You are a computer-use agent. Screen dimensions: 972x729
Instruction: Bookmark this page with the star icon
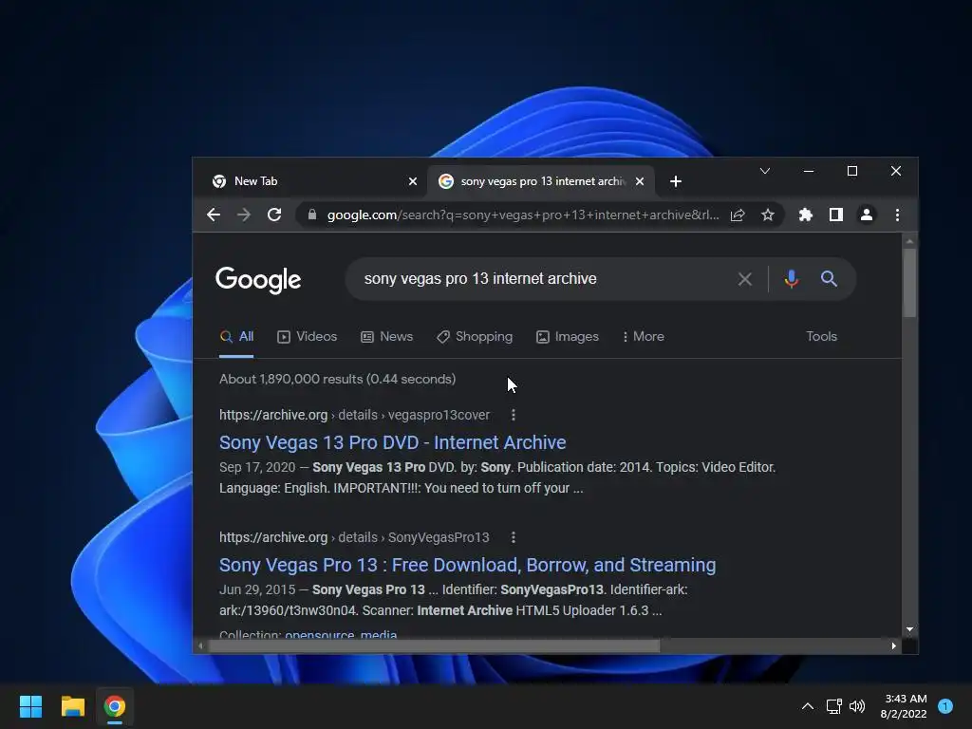[x=767, y=215]
